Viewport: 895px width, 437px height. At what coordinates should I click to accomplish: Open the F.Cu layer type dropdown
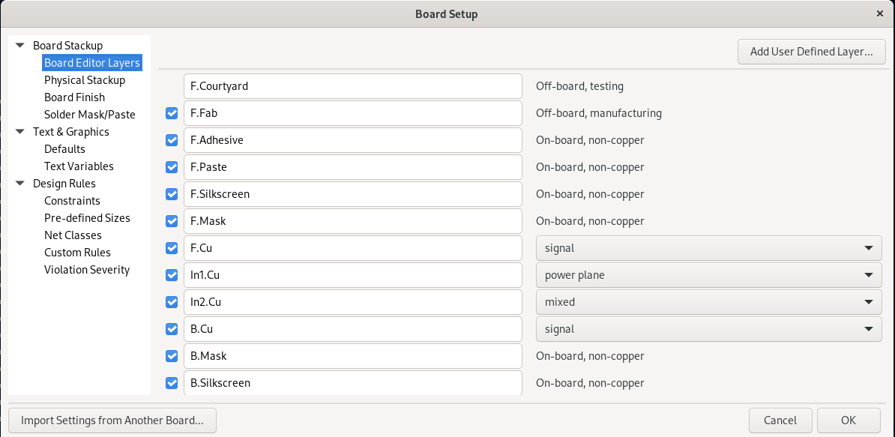click(x=708, y=248)
